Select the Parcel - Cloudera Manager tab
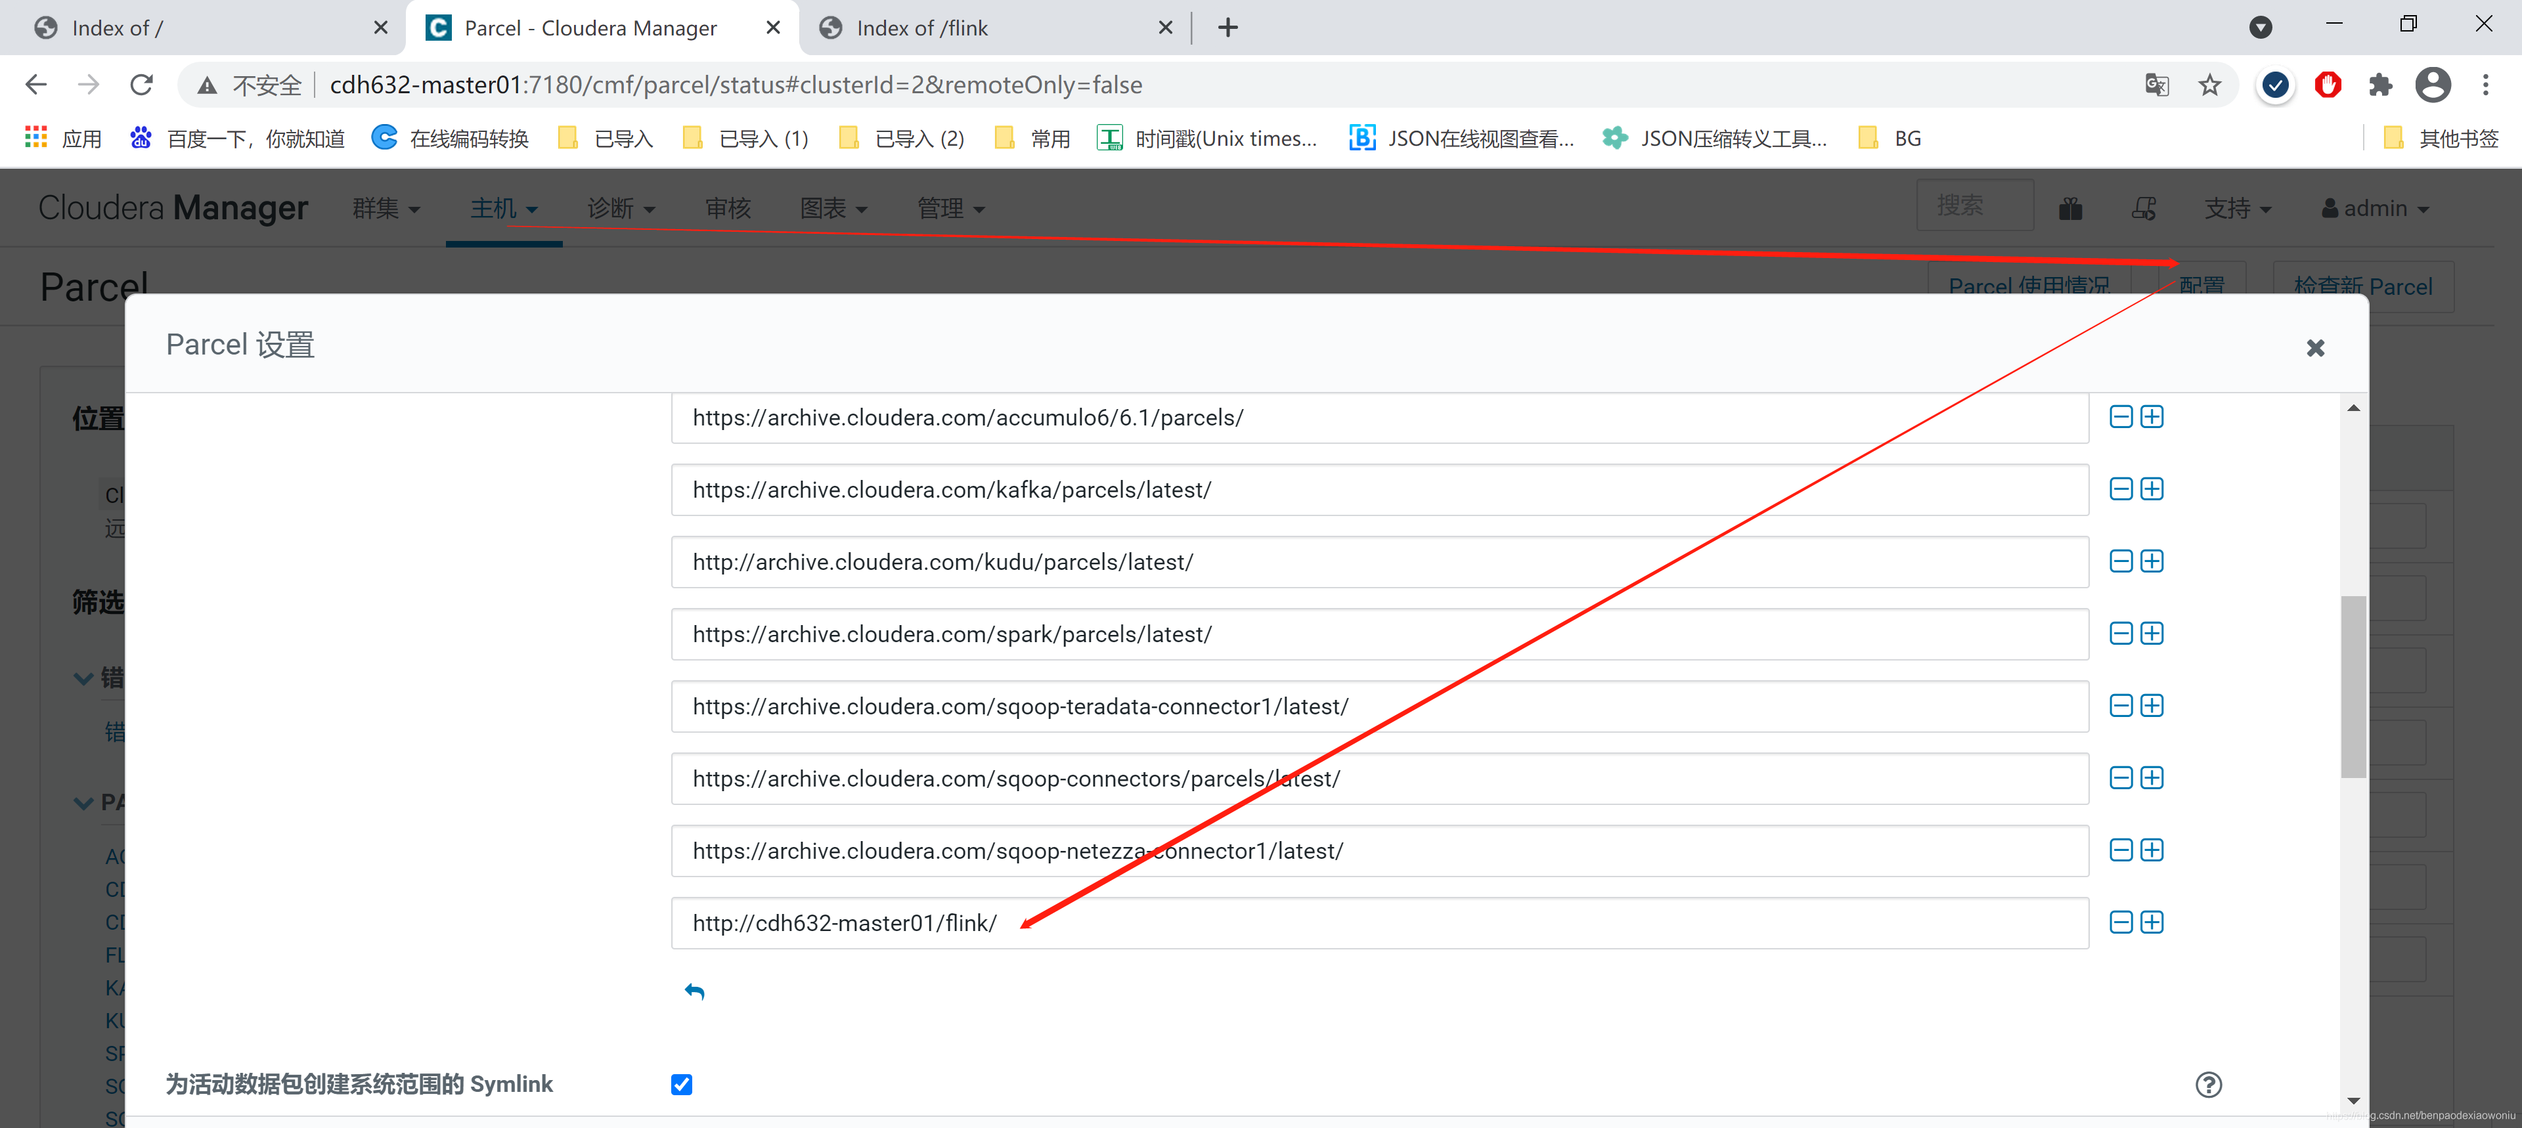The image size is (2522, 1128). coord(602,28)
